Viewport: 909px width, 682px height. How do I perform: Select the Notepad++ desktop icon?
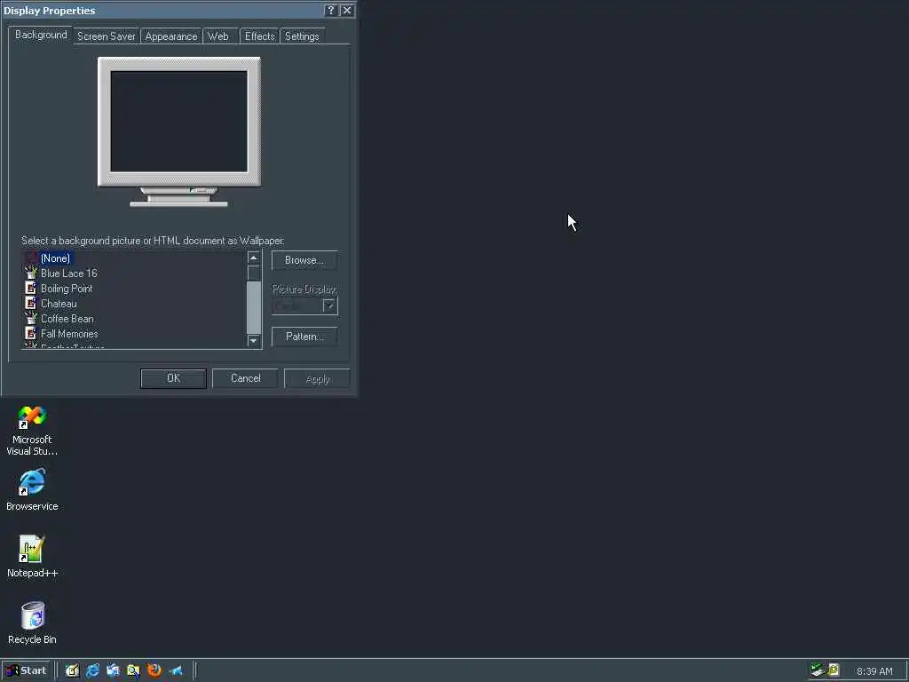32,556
